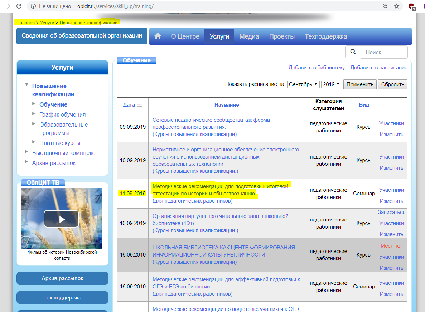Viewport: 425px width, 312px height.
Task: Click the home icon in the navigation bar
Action: 158,36
